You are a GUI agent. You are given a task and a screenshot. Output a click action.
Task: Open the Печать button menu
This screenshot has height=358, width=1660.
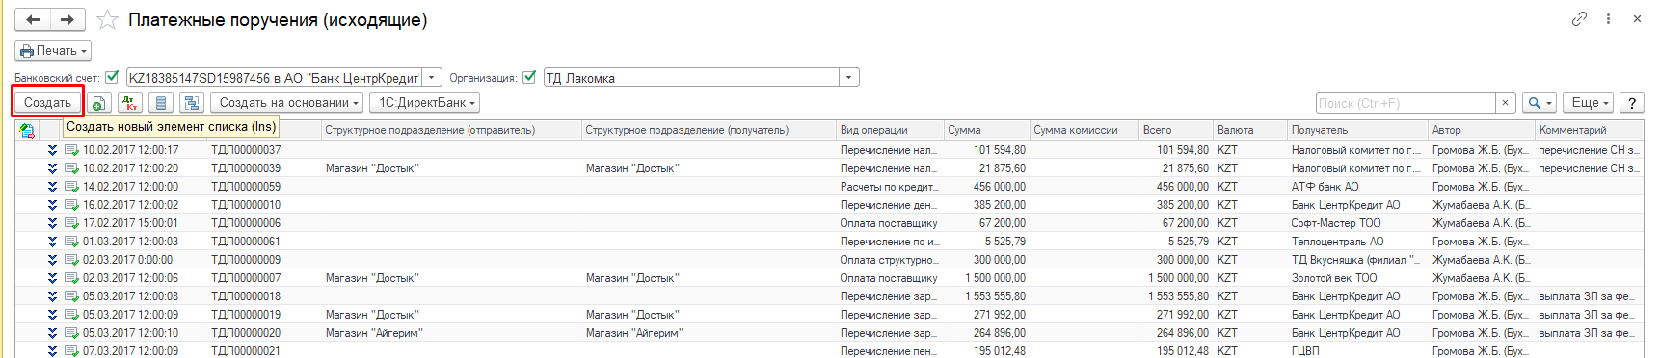click(54, 51)
